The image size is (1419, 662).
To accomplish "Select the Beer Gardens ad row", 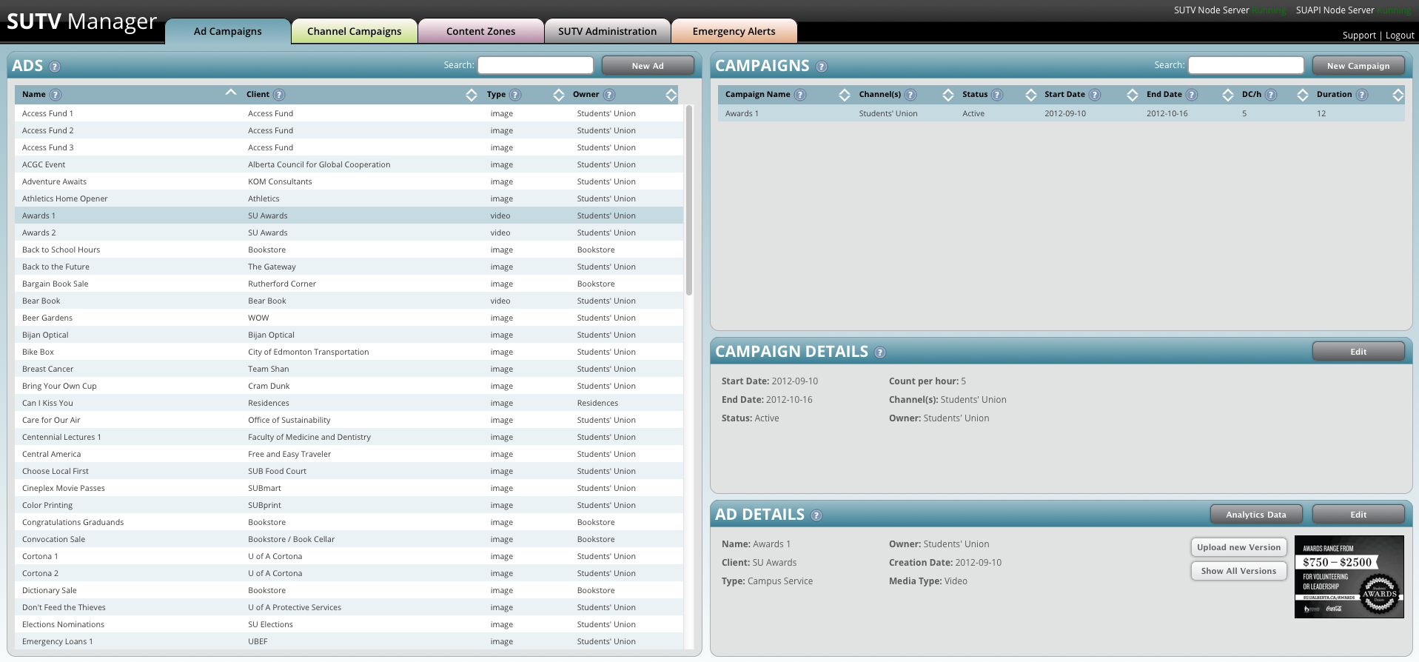I will click(349, 318).
